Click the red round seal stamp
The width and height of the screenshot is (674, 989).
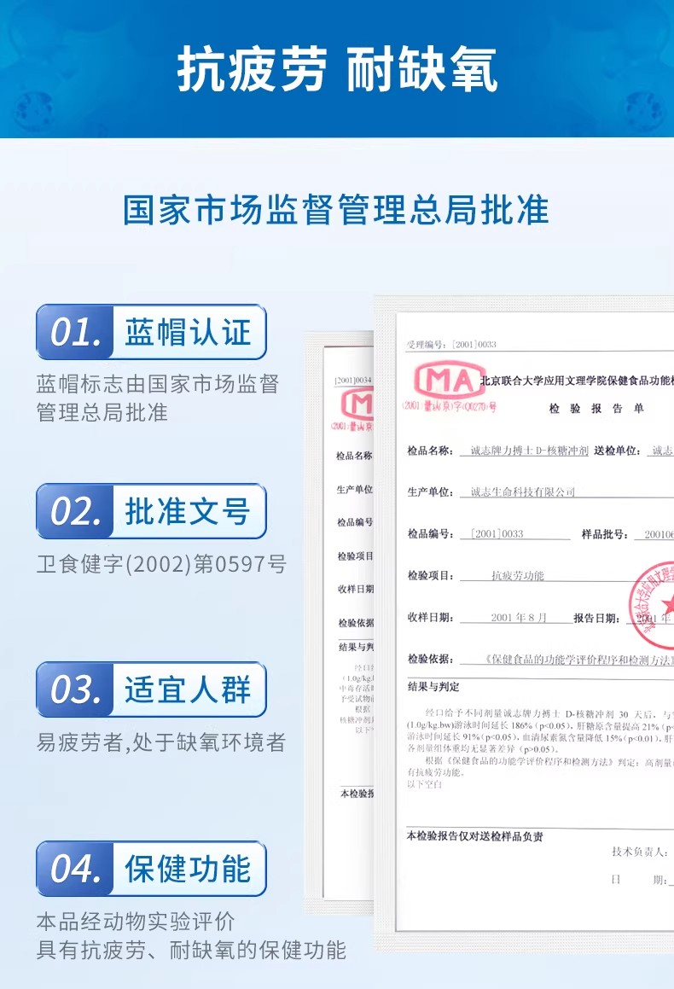pos(651,606)
